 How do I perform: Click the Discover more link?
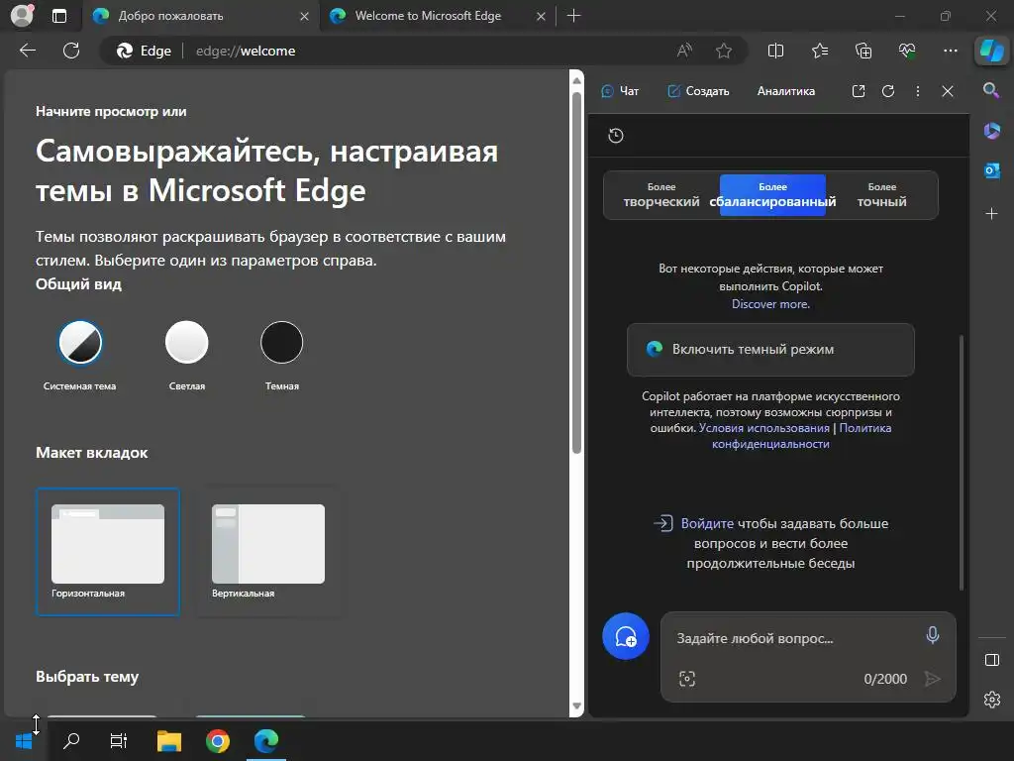click(x=770, y=303)
